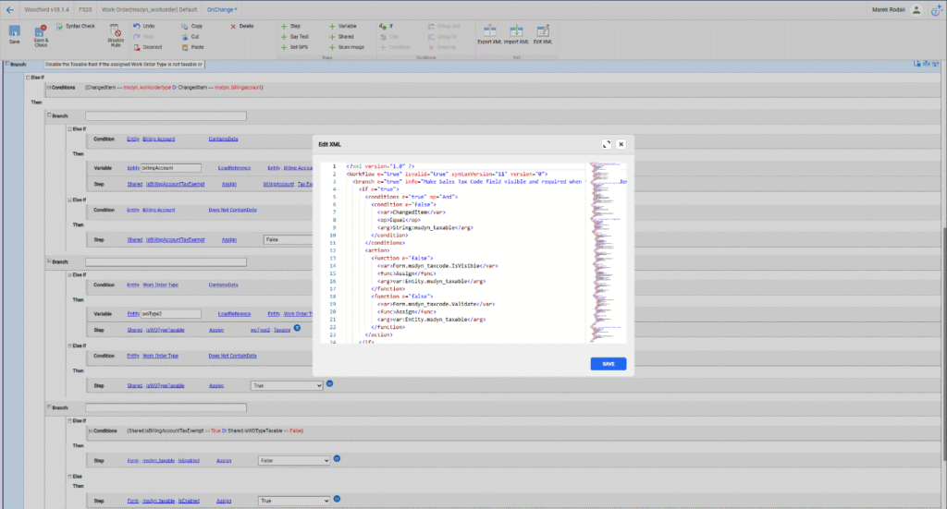
Task: Collapse the Conditions row for ChangedItem
Action: [48, 88]
